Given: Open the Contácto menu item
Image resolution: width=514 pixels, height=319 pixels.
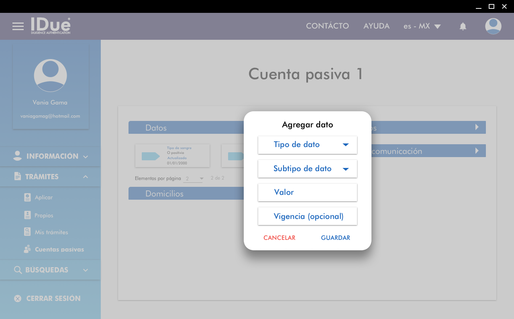Looking at the screenshot, I should [327, 26].
